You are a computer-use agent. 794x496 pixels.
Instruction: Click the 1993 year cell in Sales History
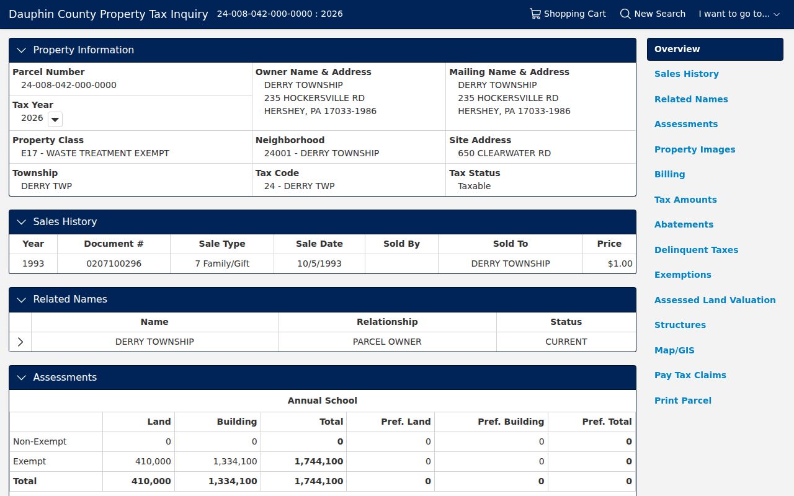[x=33, y=263]
